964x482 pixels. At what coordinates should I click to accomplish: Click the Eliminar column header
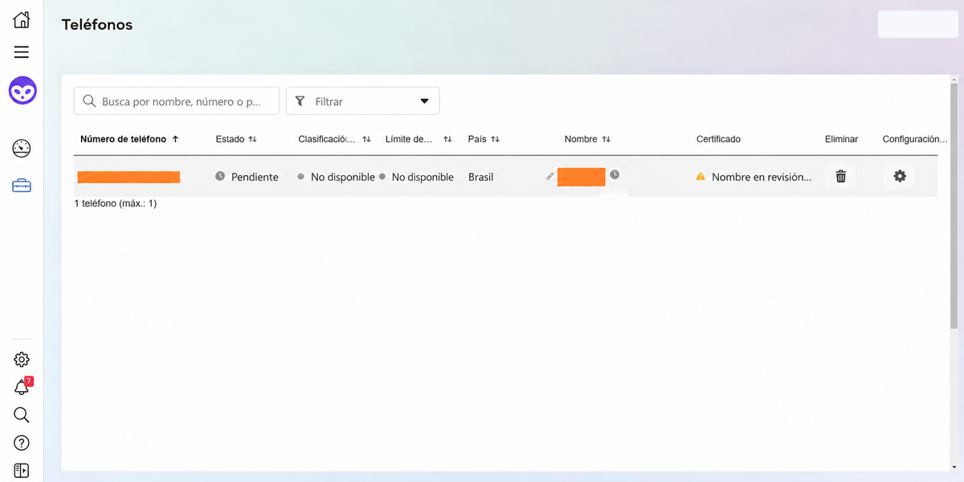[841, 139]
